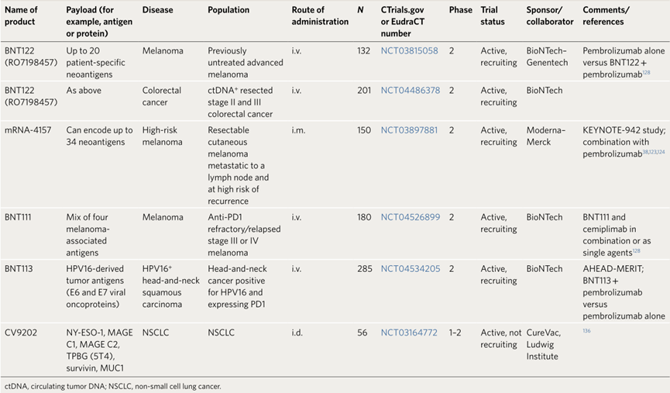This screenshot has width=670, height=393.
Task: Open trial link NCT04534205
Action: pyautogui.click(x=411, y=269)
